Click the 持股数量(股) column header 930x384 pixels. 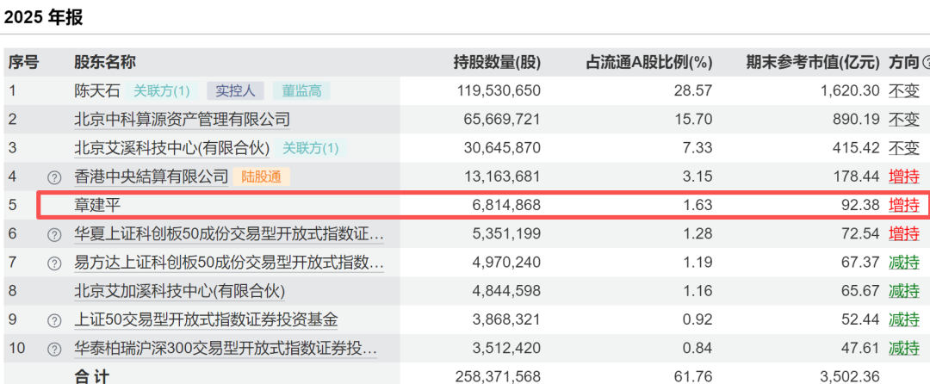click(x=497, y=62)
